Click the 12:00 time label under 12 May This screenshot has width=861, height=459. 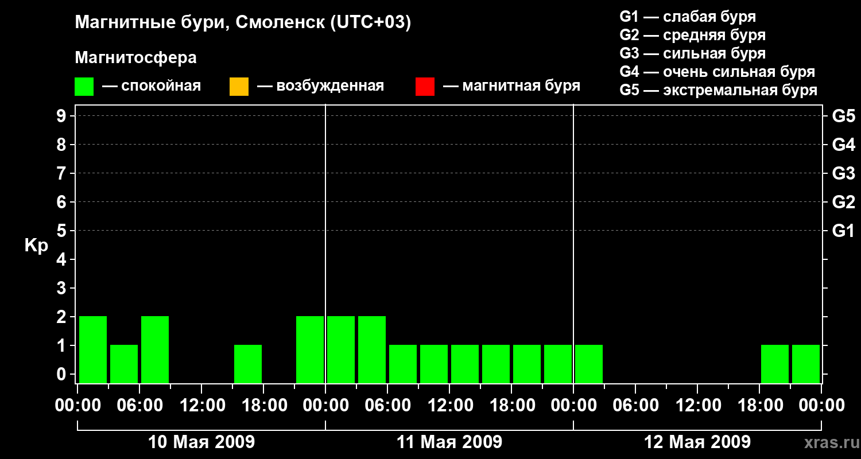697,406
